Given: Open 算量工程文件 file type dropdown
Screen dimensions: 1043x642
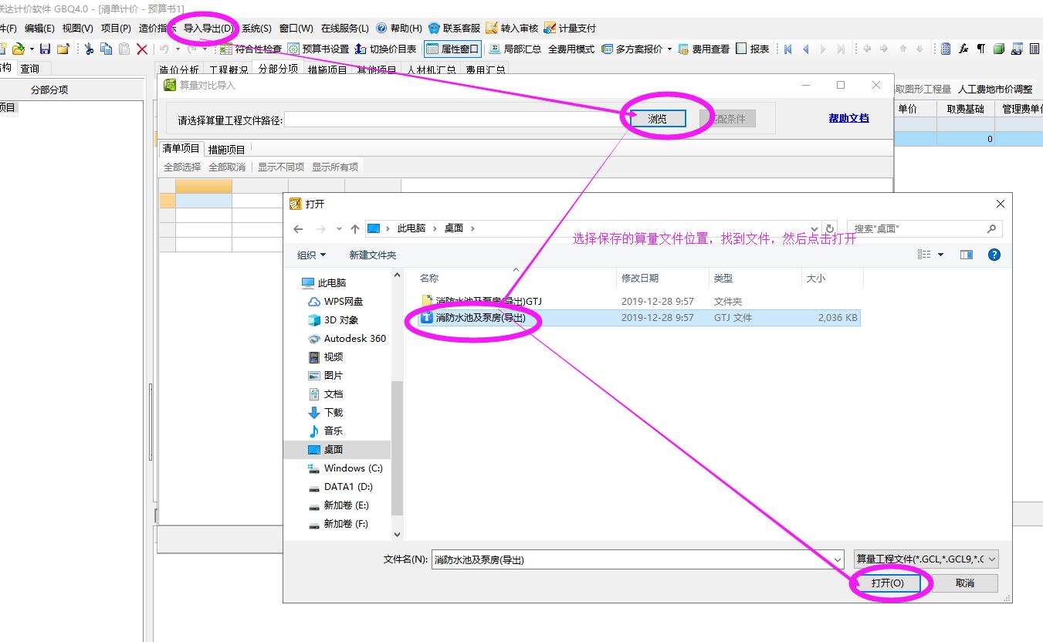Looking at the screenshot, I should [926, 559].
